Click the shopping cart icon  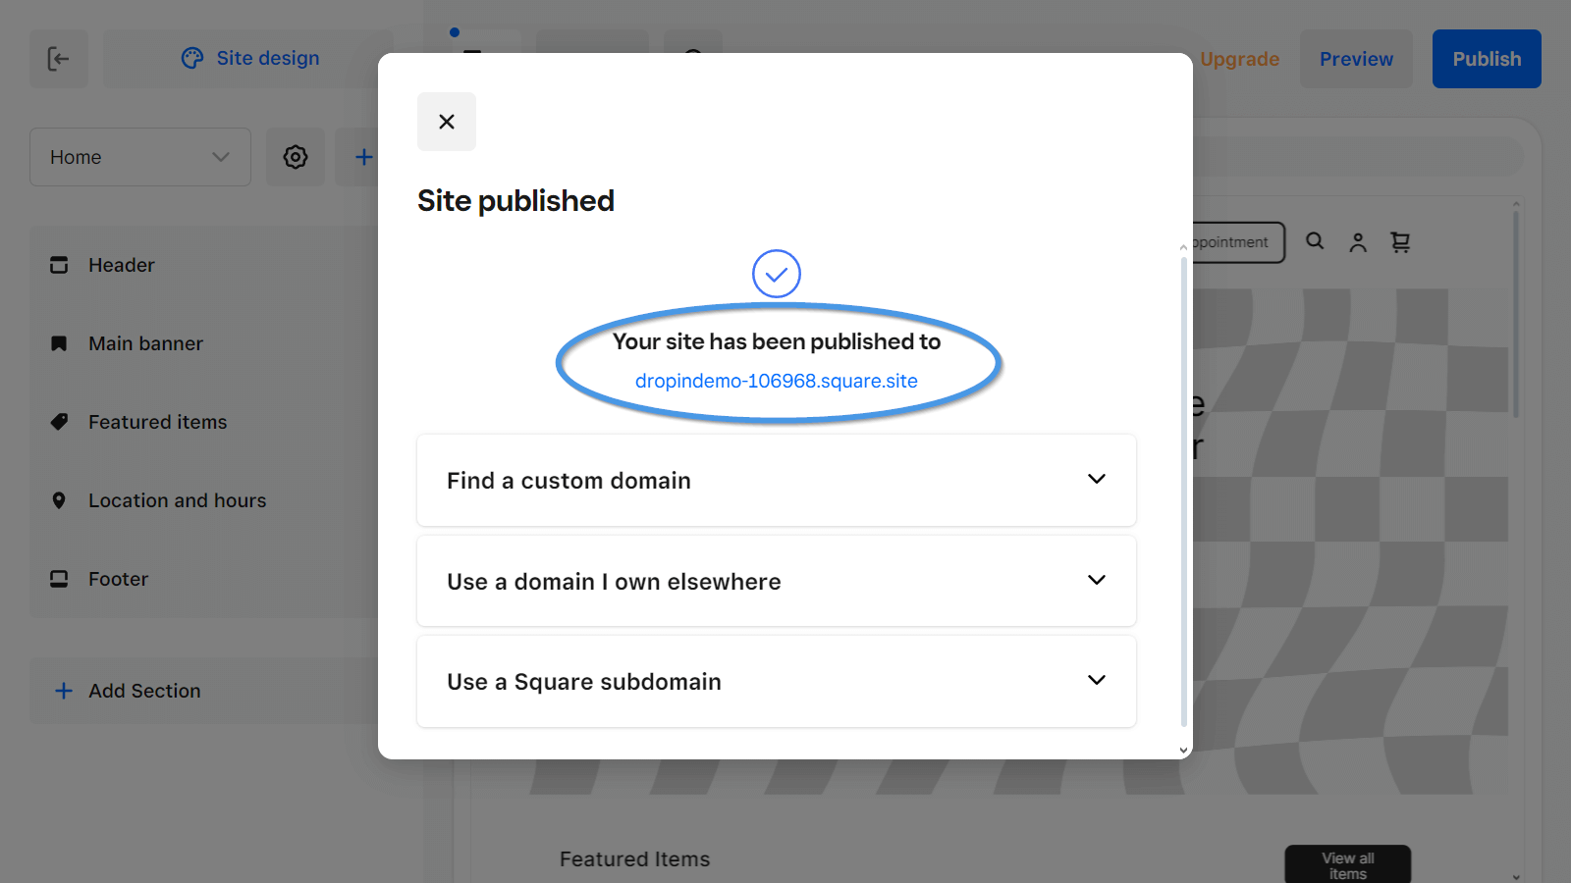(x=1401, y=242)
